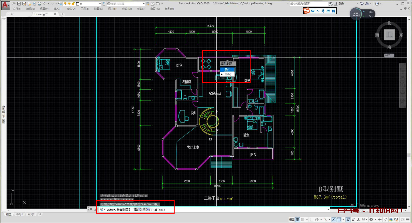This screenshot has width=412, height=223.
Task: Select the isometric drafting icon in status bar
Action: (325, 219)
